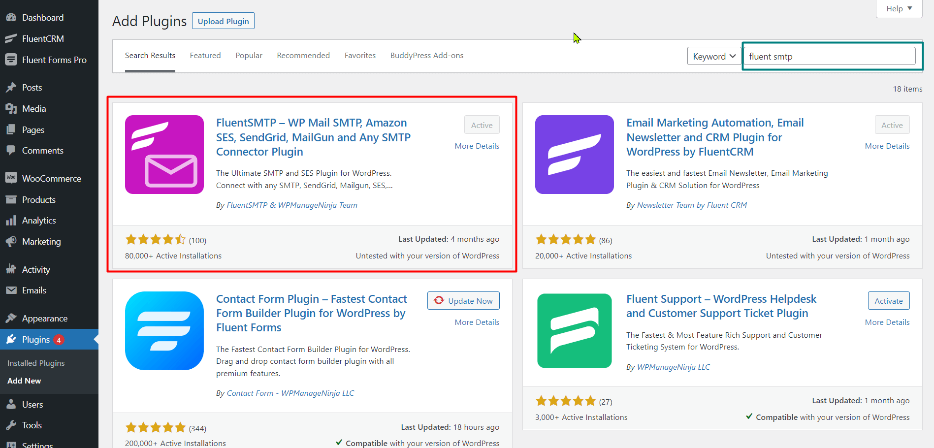This screenshot has width=934, height=448.
Task: Click FluentSMTP star rating
Action: tap(156, 240)
